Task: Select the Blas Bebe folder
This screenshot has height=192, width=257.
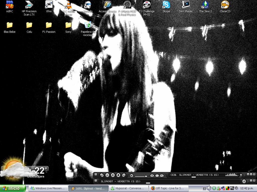Action: [x=10, y=27]
